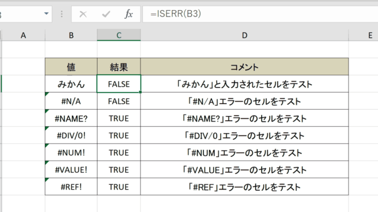Select the TRUE cell next to #NUM!

[119, 153]
